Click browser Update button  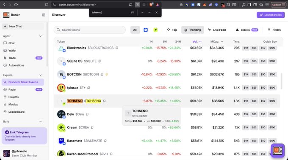coord(278,5)
